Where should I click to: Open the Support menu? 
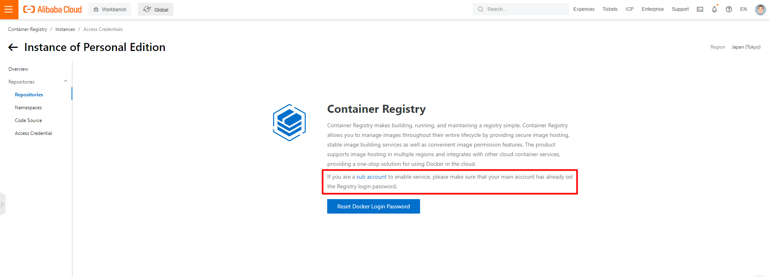pyautogui.click(x=680, y=9)
